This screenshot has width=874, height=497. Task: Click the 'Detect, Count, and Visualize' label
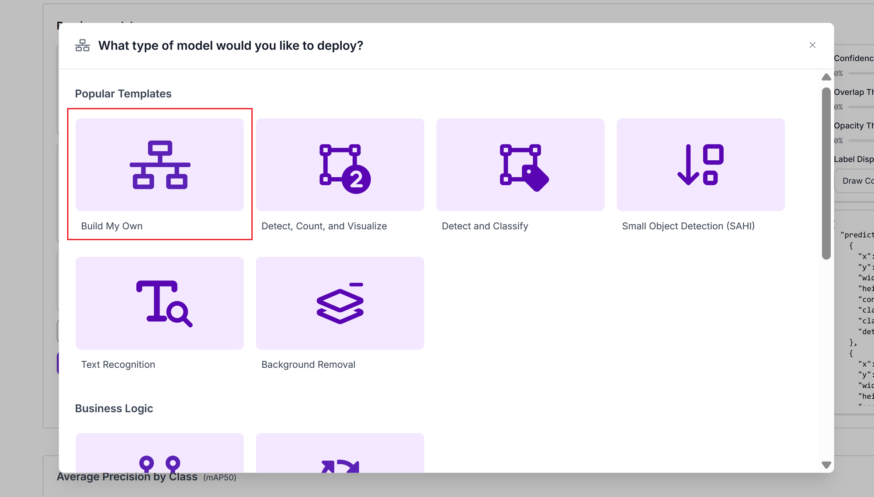click(324, 226)
